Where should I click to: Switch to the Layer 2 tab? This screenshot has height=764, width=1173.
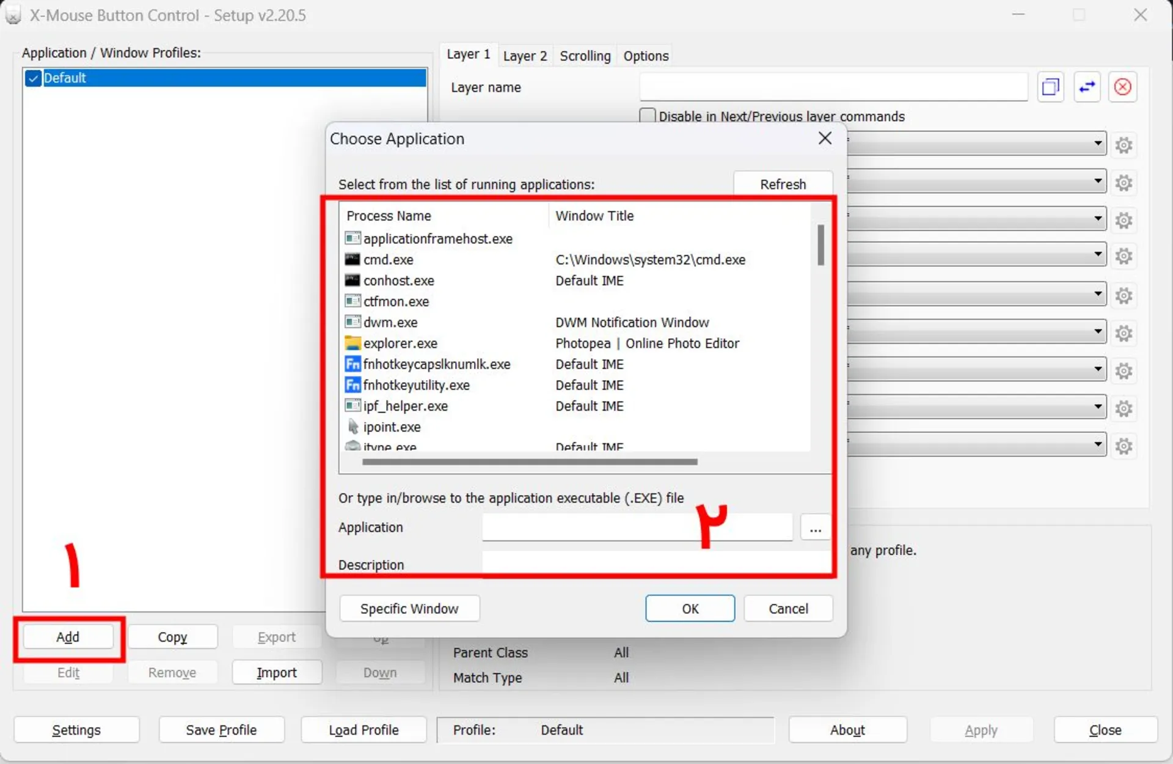pos(524,55)
